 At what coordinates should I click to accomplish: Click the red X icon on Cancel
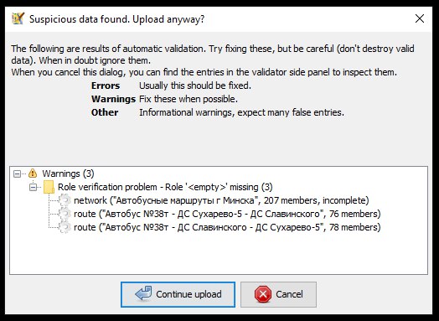(263, 294)
